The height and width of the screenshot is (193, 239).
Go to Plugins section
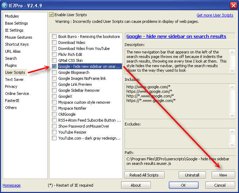11,65
